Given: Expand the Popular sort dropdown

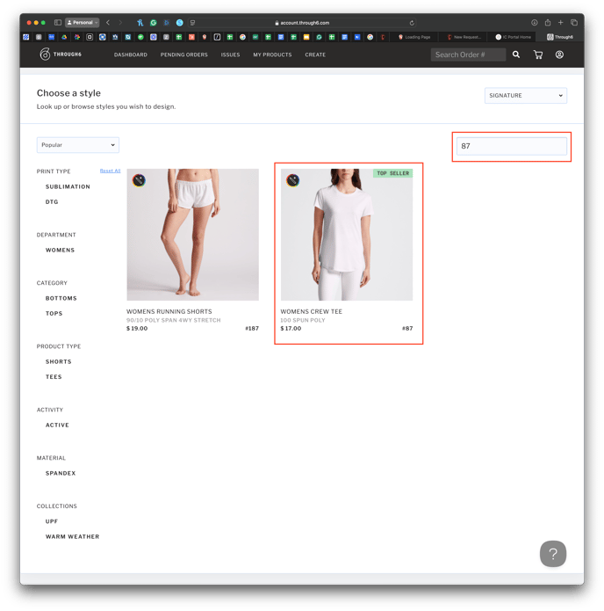Looking at the screenshot, I should click(x=78, y=145).
